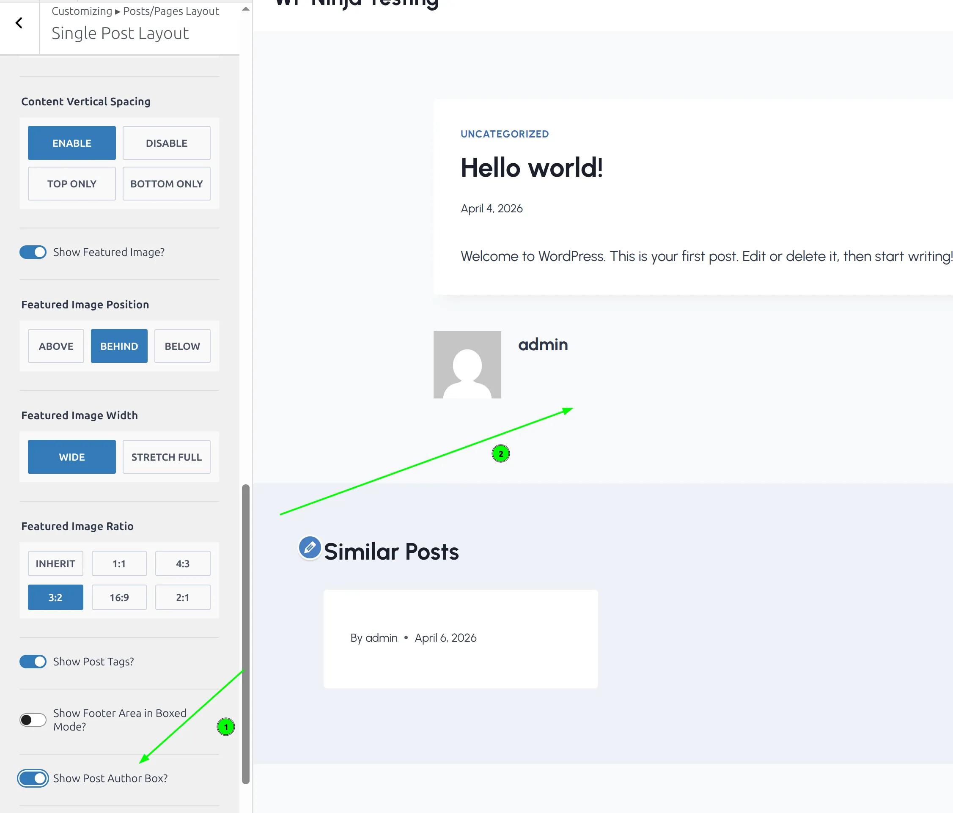
Task: Pick the 16:9 featured image ratio
Action: point(119,597)
